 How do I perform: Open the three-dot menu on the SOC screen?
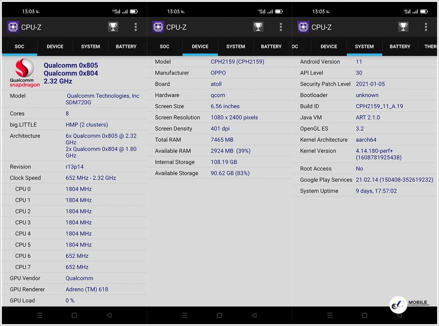pyautogui.click(x=135, y=27)
